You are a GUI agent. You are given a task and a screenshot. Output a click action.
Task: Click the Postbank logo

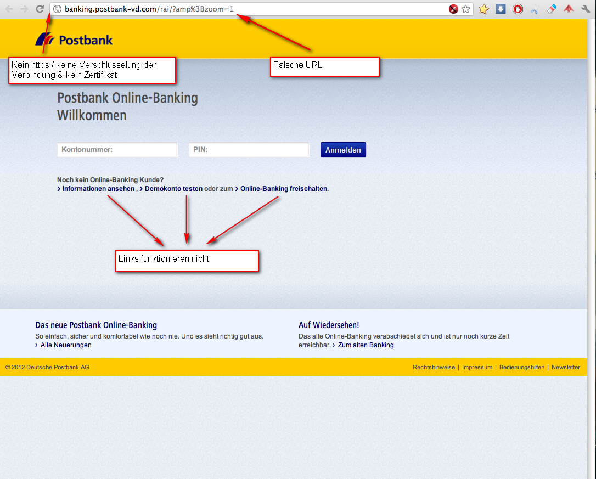(74, 40)
